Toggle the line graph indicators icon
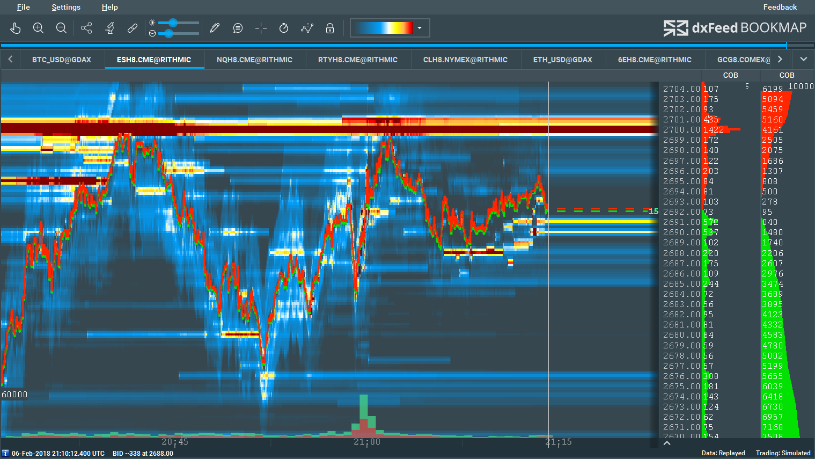815x459 pixels. [307, 28]
